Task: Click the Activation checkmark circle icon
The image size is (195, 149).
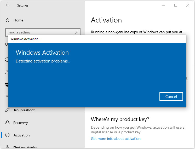Action: pos(8,135)
